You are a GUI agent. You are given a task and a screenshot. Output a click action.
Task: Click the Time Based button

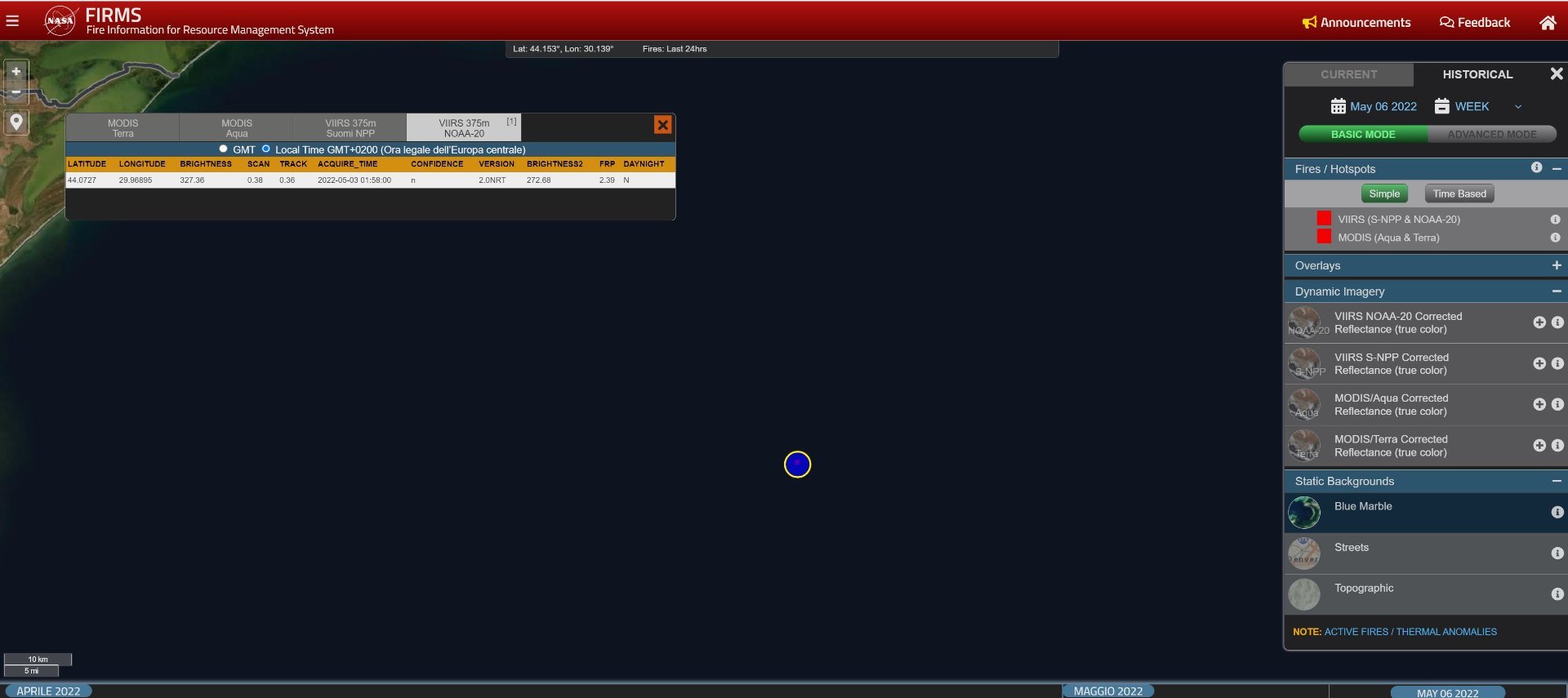(1459, 193)
